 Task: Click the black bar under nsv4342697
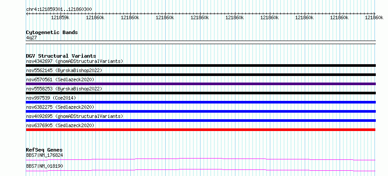201,66
